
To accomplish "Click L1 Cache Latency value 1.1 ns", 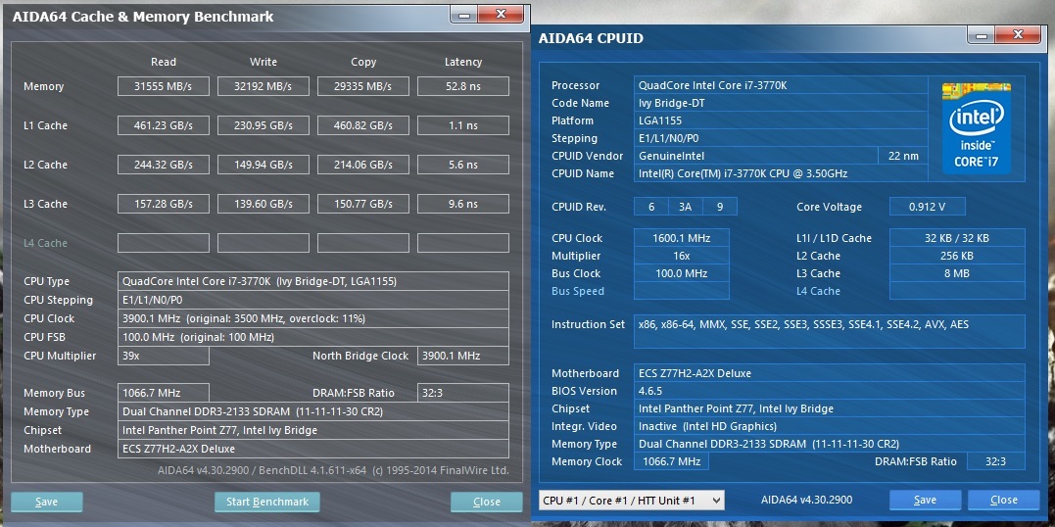I will click(x=463, y=125).
